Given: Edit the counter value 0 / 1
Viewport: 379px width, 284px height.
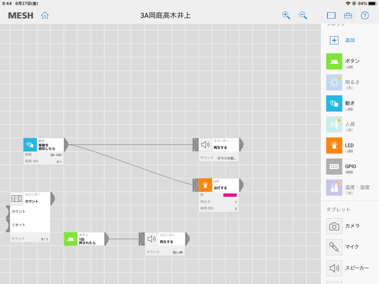Looking at the screenshot, I should click(x=44, y=239).
